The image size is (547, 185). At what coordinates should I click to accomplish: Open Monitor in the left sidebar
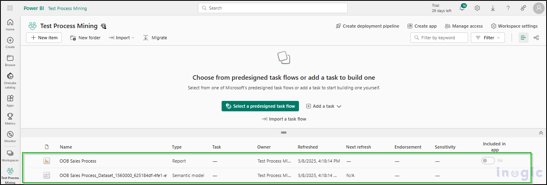pyautogui.click(x=10, y=137)
